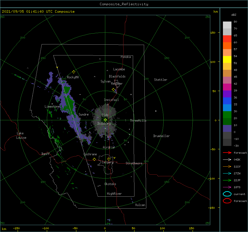Select the bright green 20–30 dBZ swatch

coord(227,115)
